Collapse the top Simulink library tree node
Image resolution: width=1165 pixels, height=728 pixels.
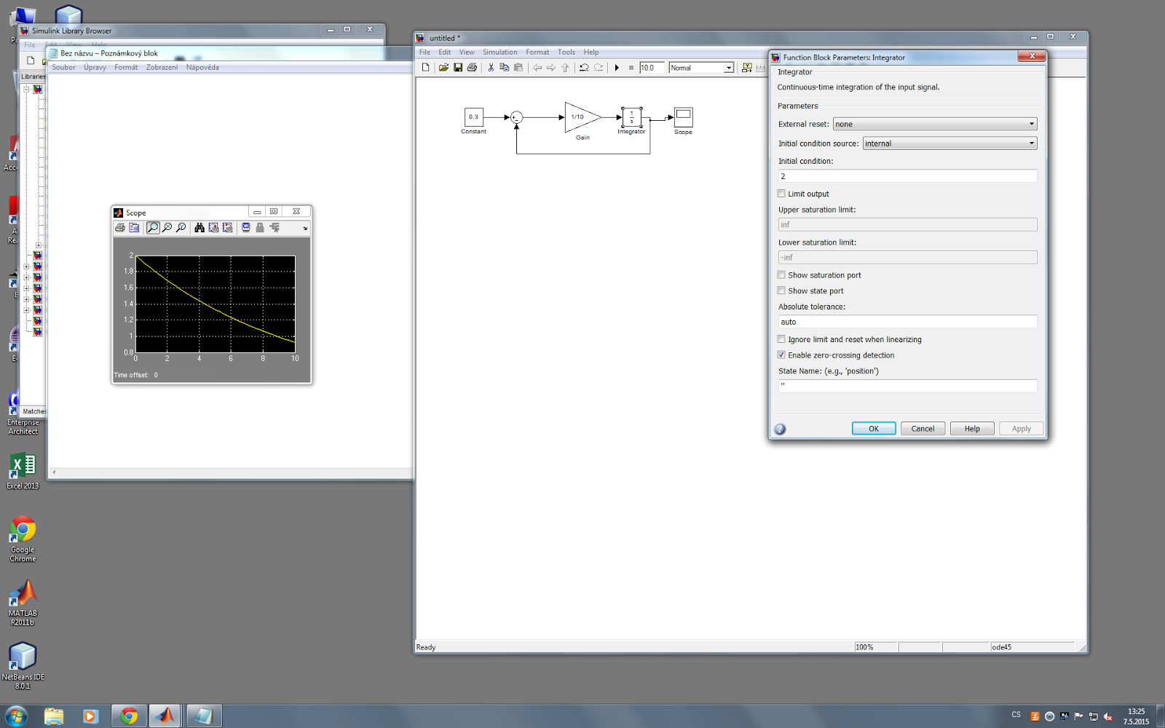pyautogui.click(x=26, y=89)
